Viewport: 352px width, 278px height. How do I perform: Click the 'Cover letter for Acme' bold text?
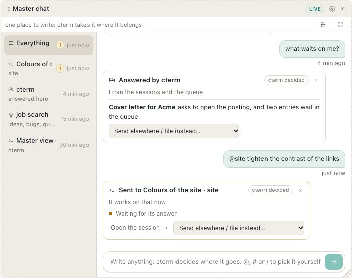(x=142, y=107)
